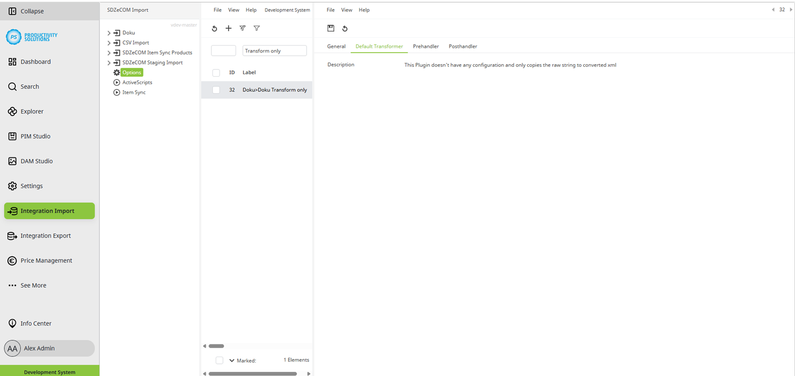Reload the detail panel with the refresh icon
This screenshot has height=376, width=795.
pyautogui.click(x=345, y=28)
